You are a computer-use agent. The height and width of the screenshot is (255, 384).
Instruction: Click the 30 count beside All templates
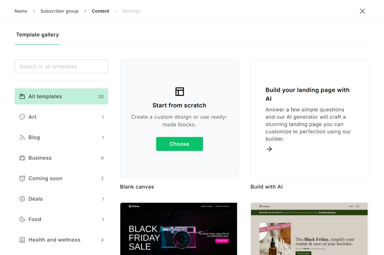click(101, 97)
